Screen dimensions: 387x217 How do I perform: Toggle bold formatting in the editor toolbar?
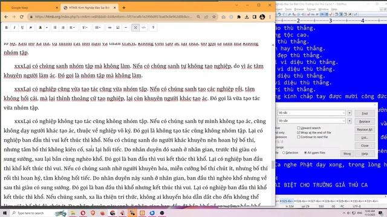[7, 28]
